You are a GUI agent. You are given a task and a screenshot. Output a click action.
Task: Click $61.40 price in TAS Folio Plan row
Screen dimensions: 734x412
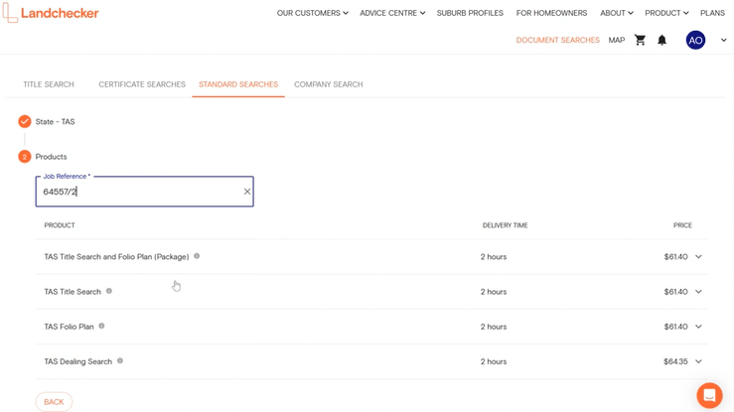(675, 327)
